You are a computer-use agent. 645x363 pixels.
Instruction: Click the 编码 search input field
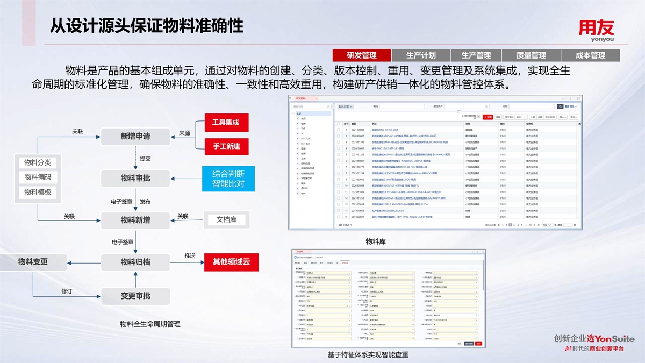point(403,106)
